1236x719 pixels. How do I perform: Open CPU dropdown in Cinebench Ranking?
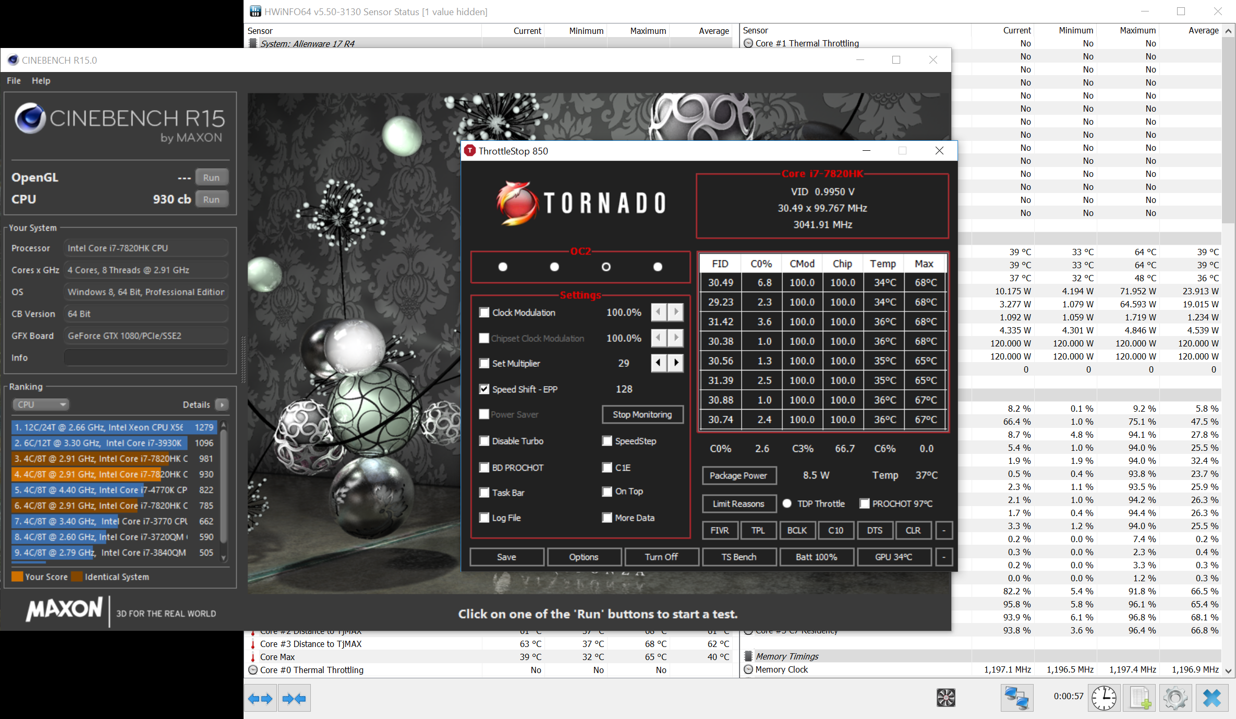click(x=41, y=404)
